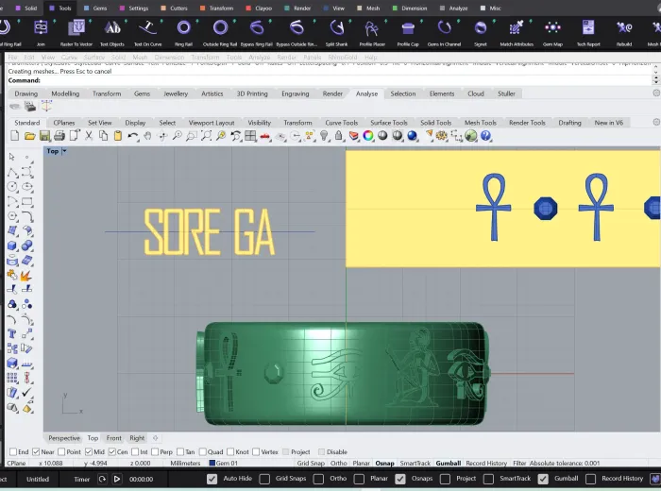Run the Rebuild tool

tap(624, 32)
